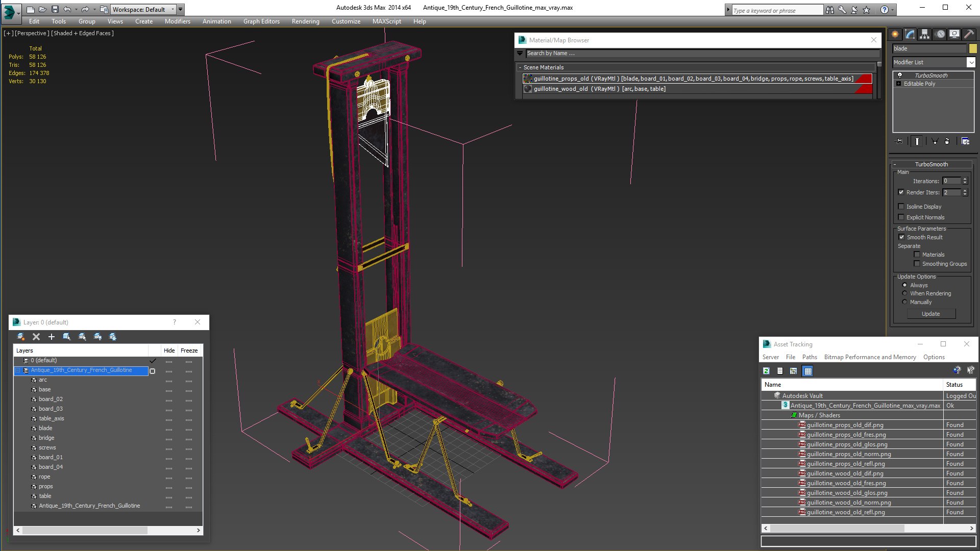Image resolution: width=980 pixels, height=551 pixels.
Task: Open the Modifier List dropdown
Action: [970, 62]
